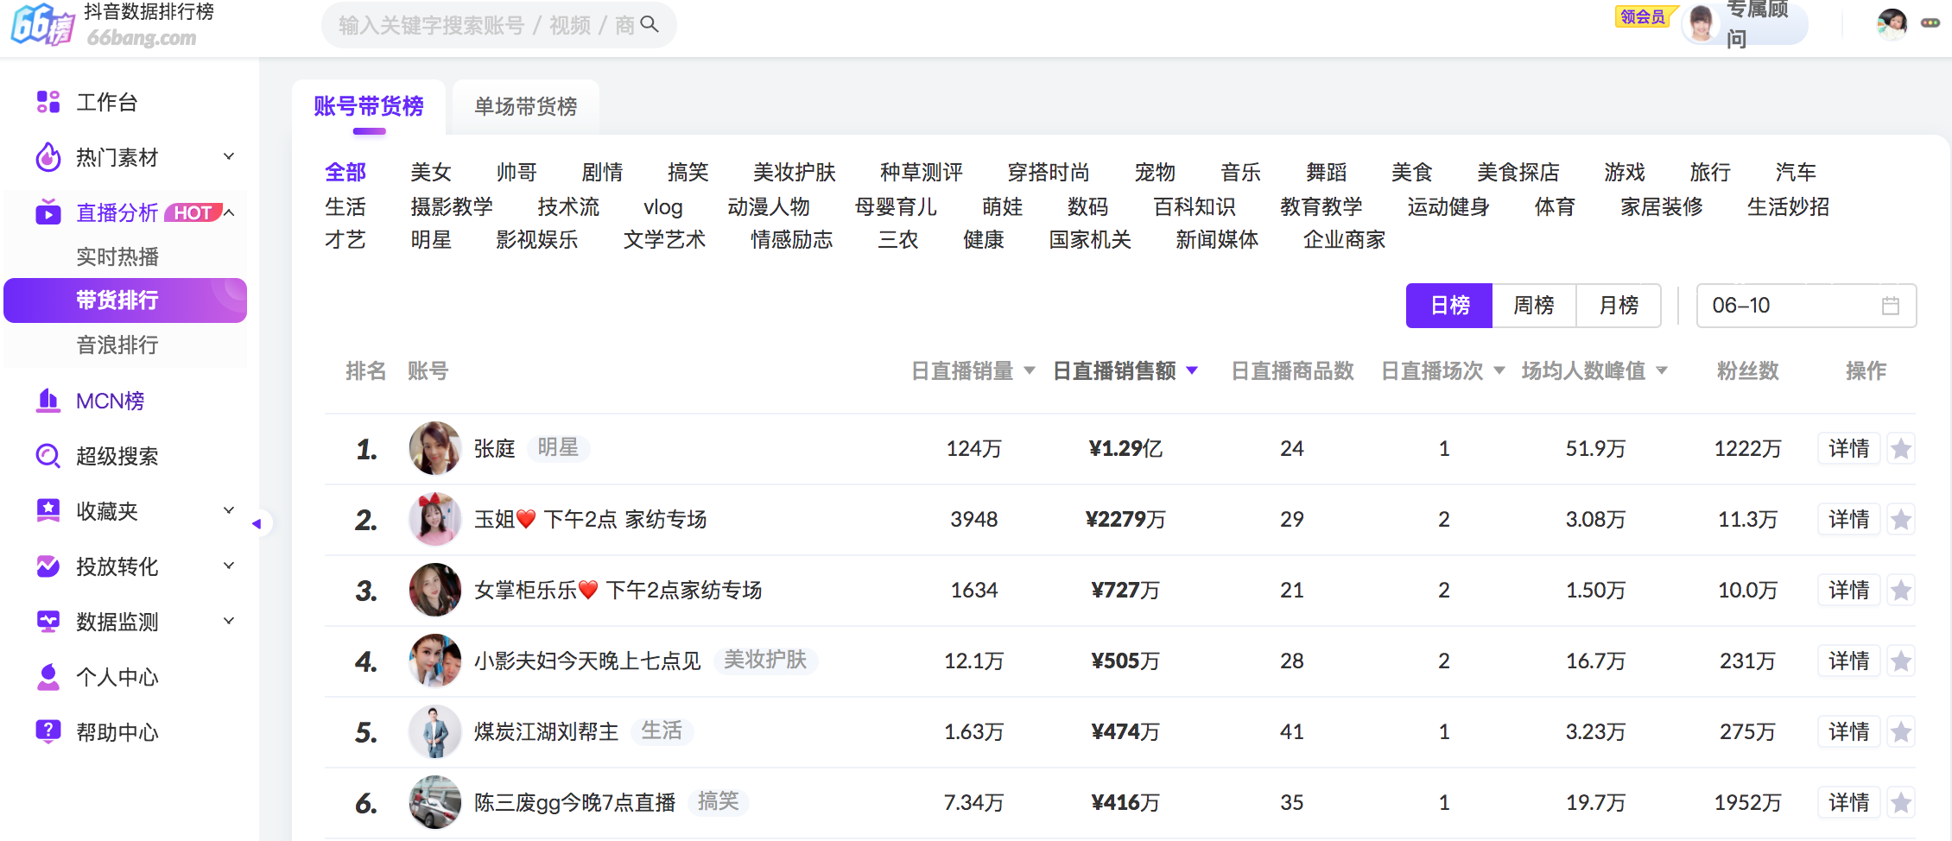1952x841 pixels.
Task: Favorite 张庭 with the star icon
Action: (1901, 449)
